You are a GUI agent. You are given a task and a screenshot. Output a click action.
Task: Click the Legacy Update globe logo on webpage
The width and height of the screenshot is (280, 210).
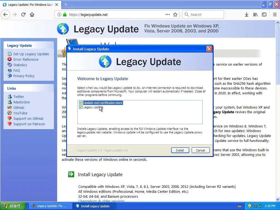pos(63,29)
